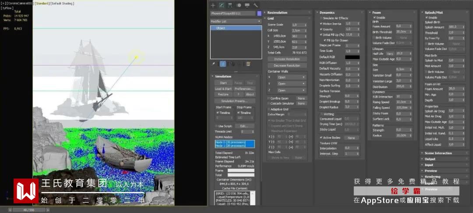Open the Create panel plus icon
This screenshot has width=473, height=213.
pos(213,5)
